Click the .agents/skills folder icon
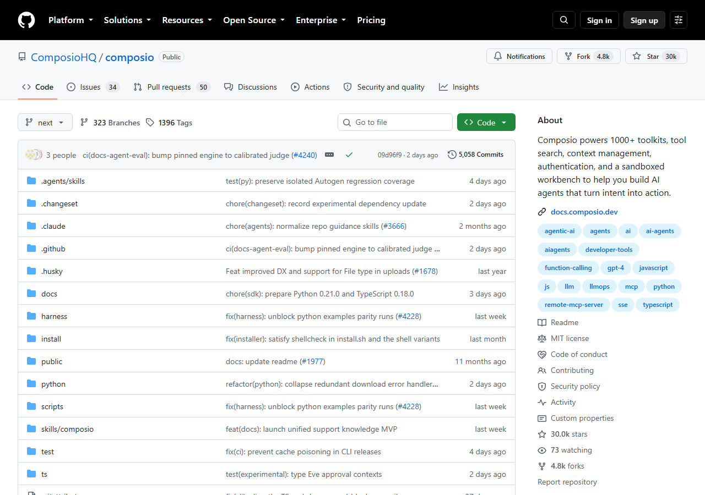The image size is (705, 495). [x=31, y=181]
